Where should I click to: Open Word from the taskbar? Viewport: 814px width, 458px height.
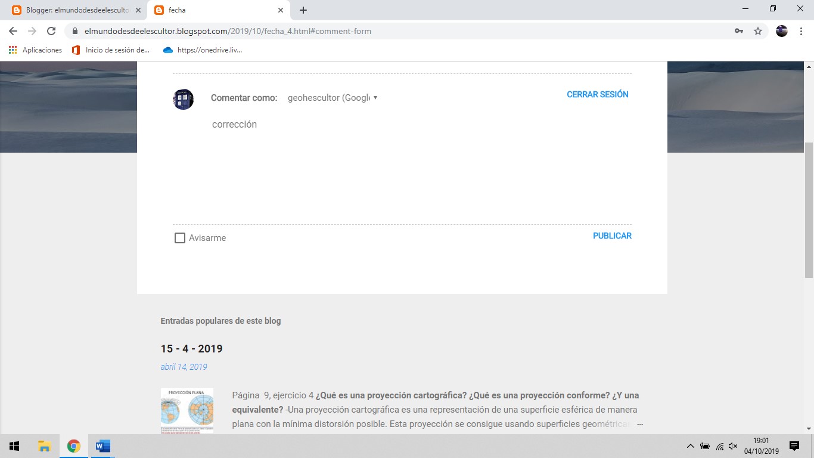[x=103, y=446]
